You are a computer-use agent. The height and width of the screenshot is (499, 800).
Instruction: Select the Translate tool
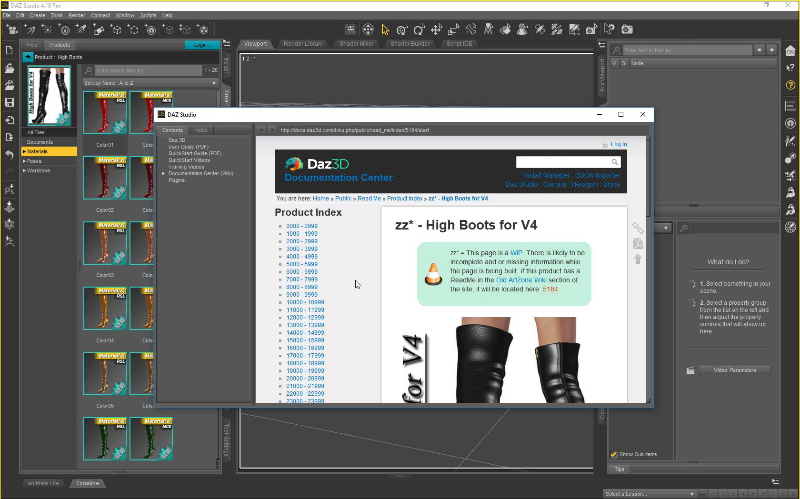click(x=436, y=30)
